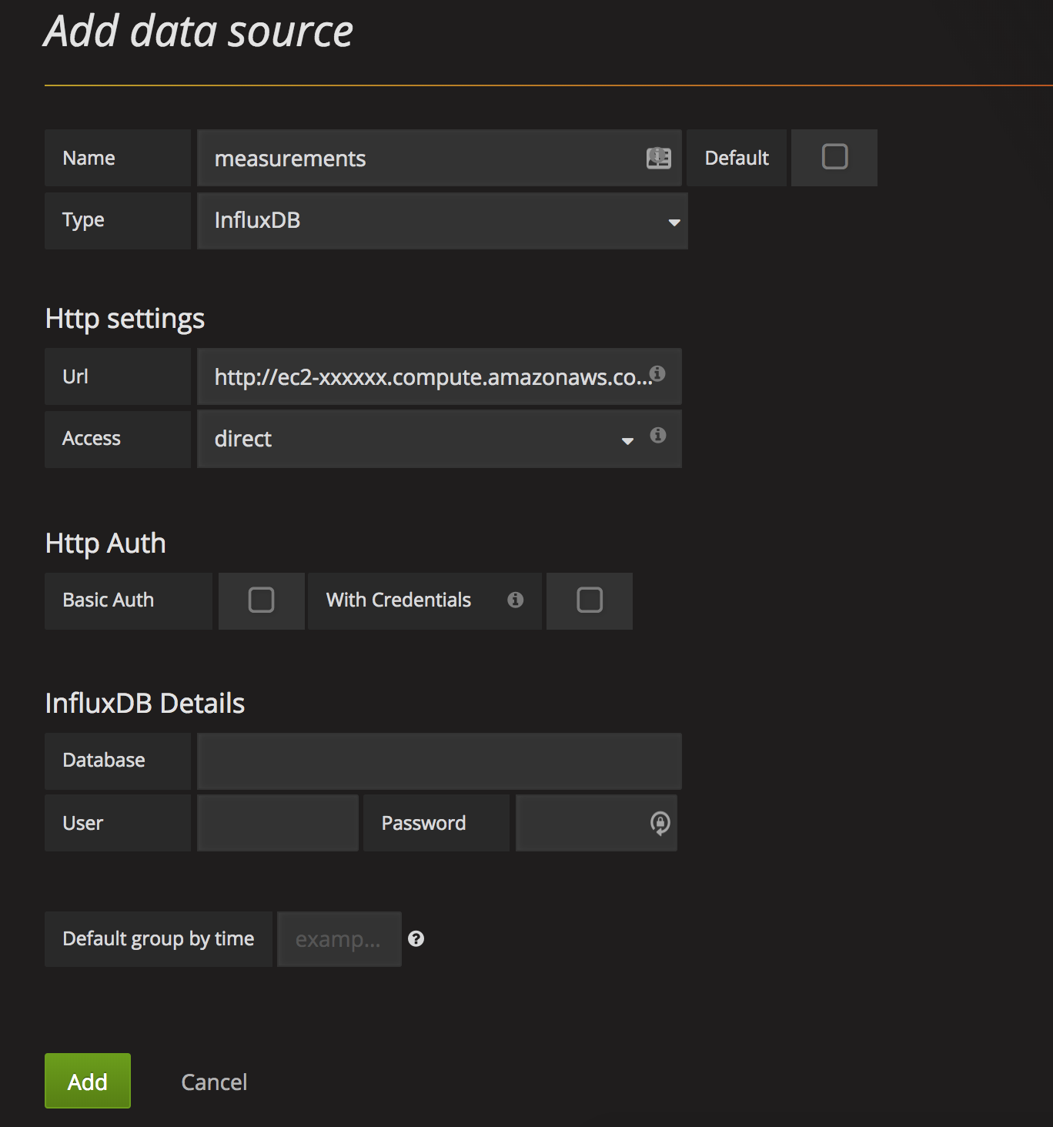Click the info icon next to the Url field
Image resolution: width=1053 pixels, height=1127 pixels.
click(x=657, y=373)
